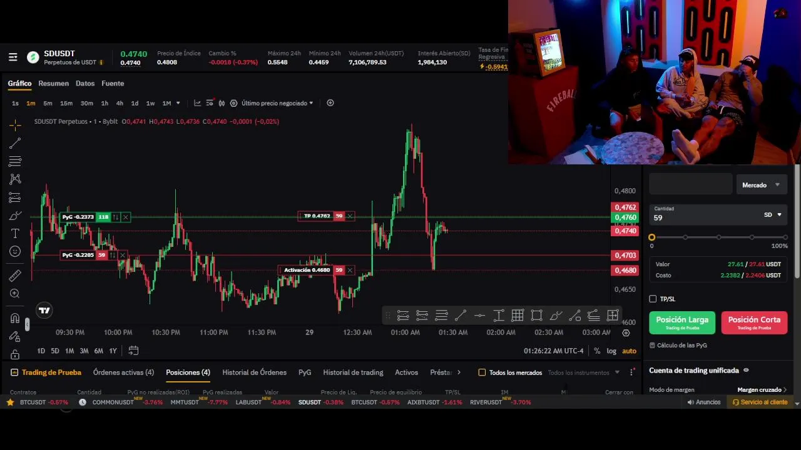Open the SD quantity unit dropdown
This screenshot has height=450, width=801.
click(x=773, y=215)
